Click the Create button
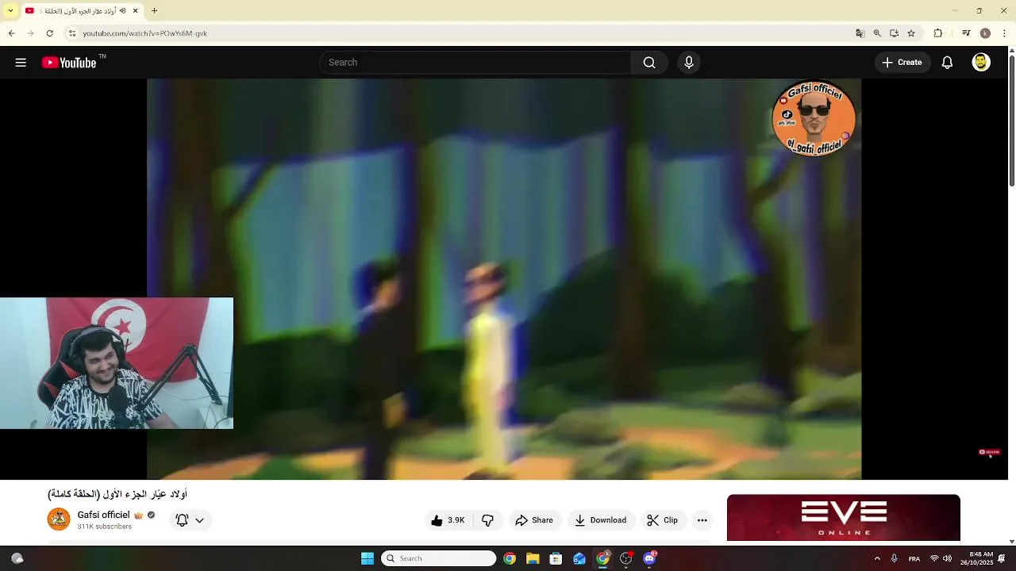 (902, 63)
